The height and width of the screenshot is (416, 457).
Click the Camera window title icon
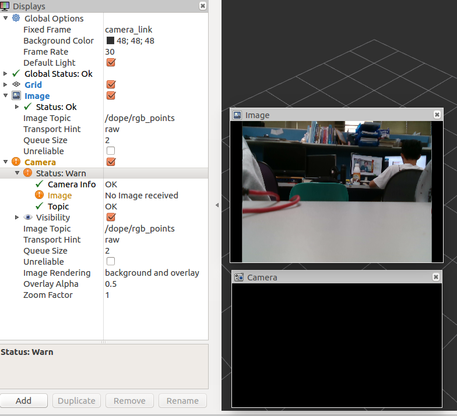[x=239, y=277]
